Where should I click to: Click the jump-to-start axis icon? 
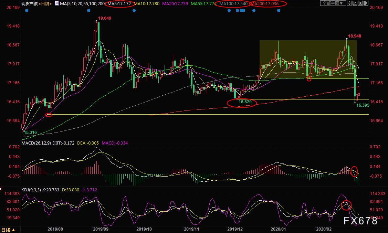pyautogui.click(x=355, y=3)
